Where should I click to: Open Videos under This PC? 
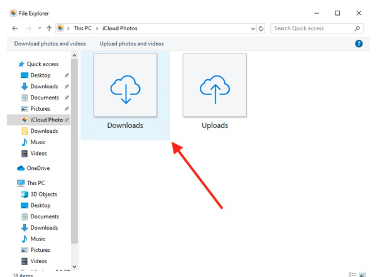pos(38,261)
